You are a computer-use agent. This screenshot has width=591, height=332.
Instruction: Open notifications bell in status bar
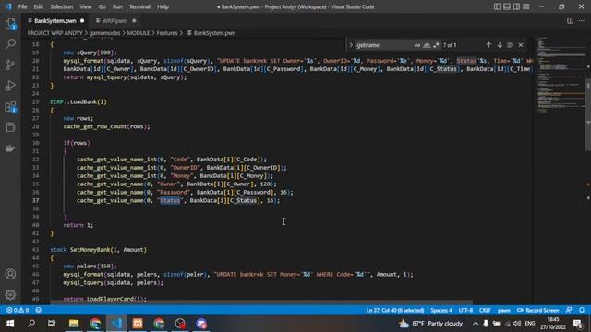[x=582, y=310]
